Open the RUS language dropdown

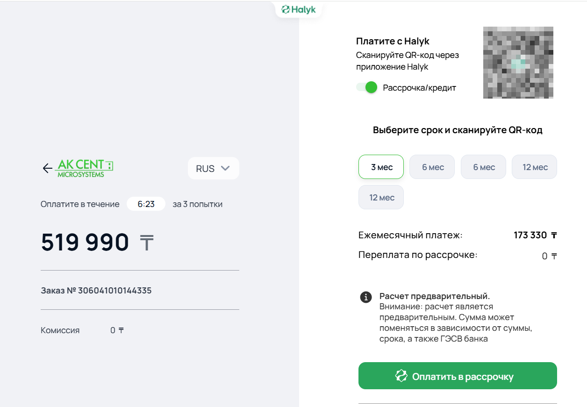click(x=213, y=168)
